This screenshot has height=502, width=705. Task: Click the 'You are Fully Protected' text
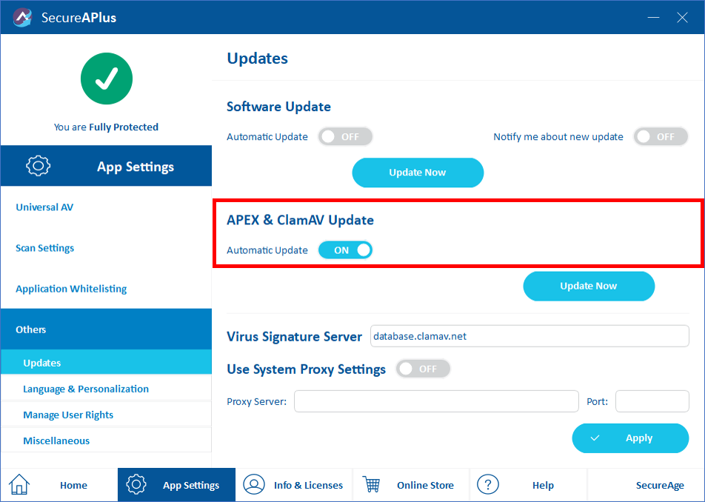[x=106, y=127]
